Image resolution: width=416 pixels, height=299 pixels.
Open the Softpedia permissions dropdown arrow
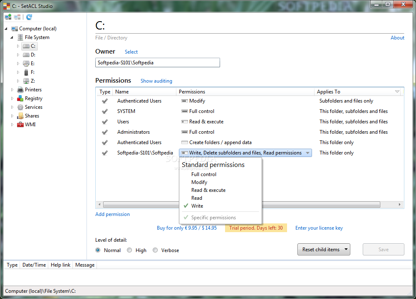click(x=307, y=153)
